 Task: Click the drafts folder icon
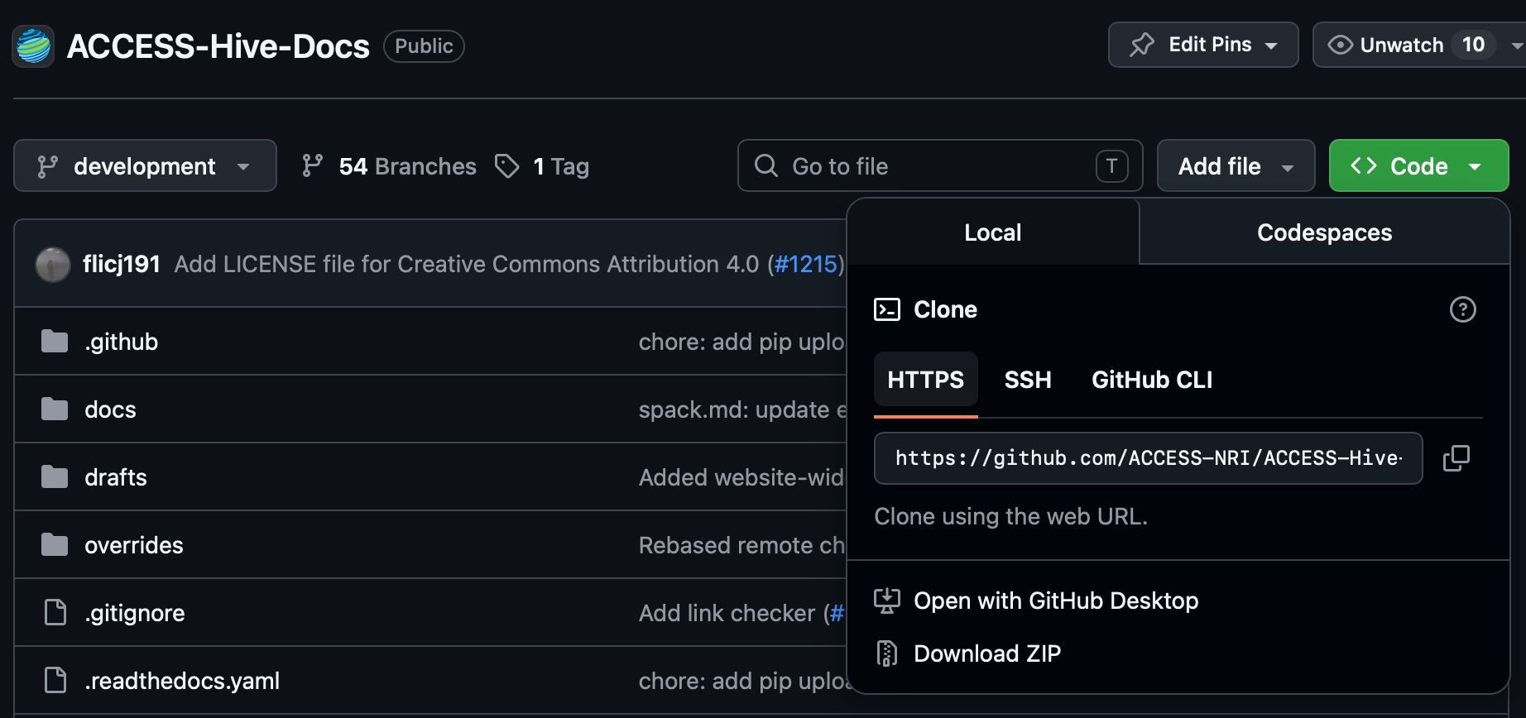55,476
